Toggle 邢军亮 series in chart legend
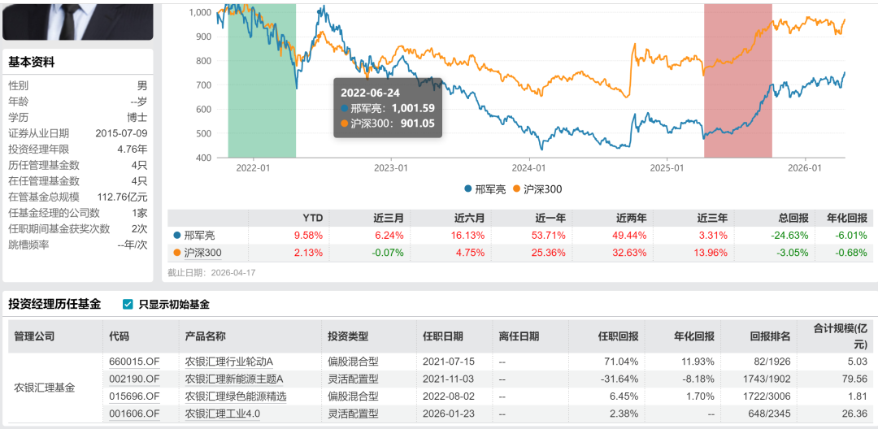 point(485,189)
